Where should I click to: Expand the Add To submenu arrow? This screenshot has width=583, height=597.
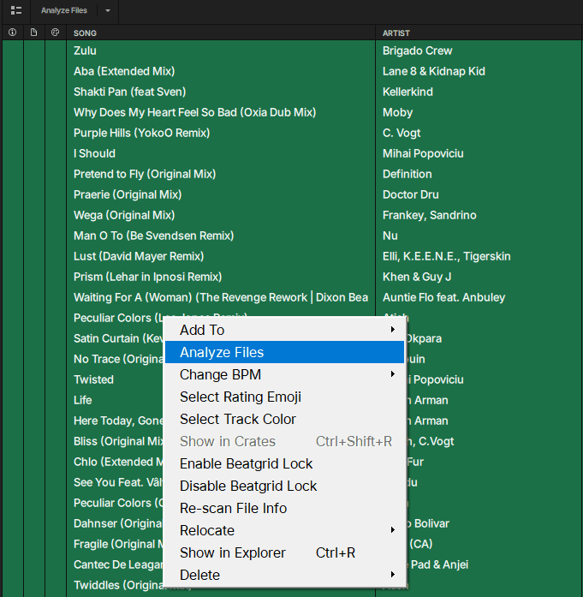(x=393, y=330)
